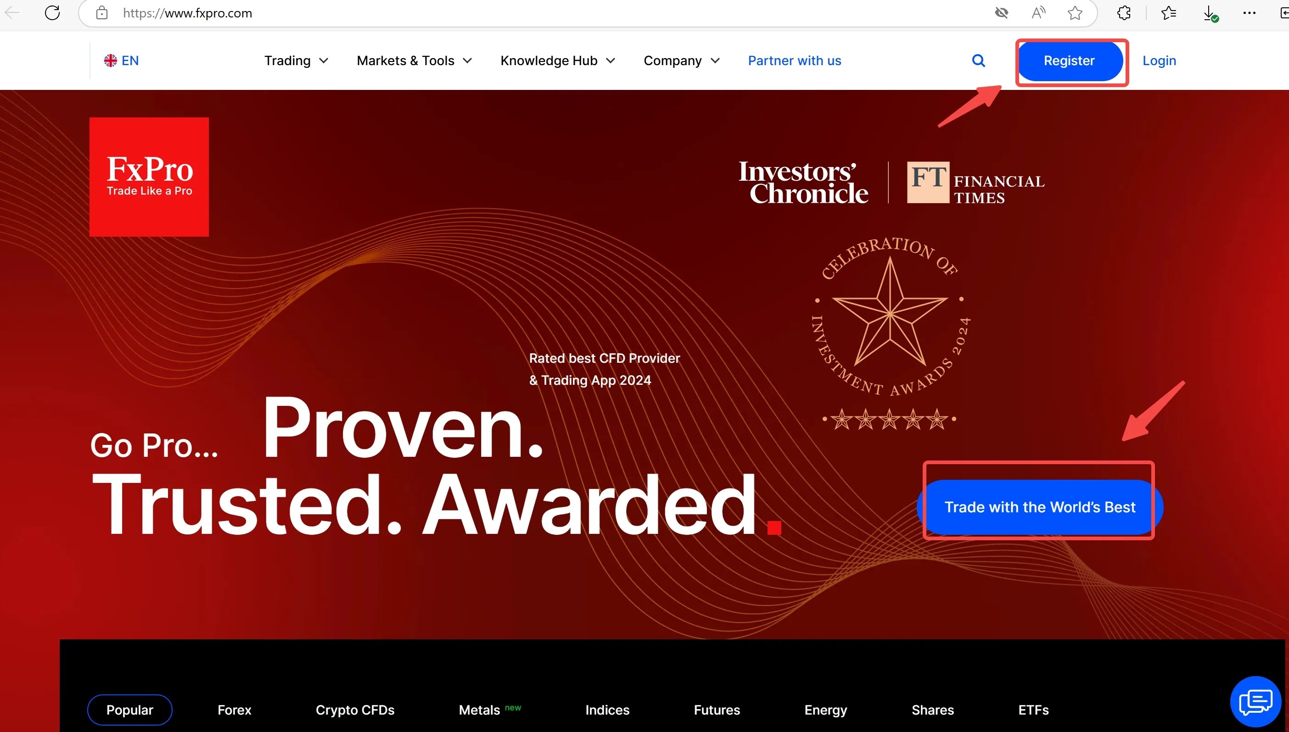Image resolution: width=1289 pixels, height=732 pixels.
Task: Select the Popular tab
Action: [130, 710]
